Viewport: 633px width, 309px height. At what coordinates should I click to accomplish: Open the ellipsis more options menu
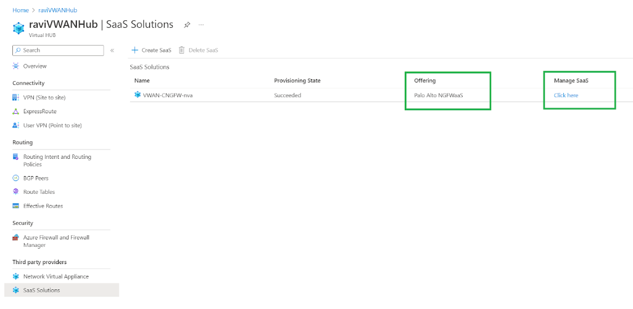tap(201, 25)
